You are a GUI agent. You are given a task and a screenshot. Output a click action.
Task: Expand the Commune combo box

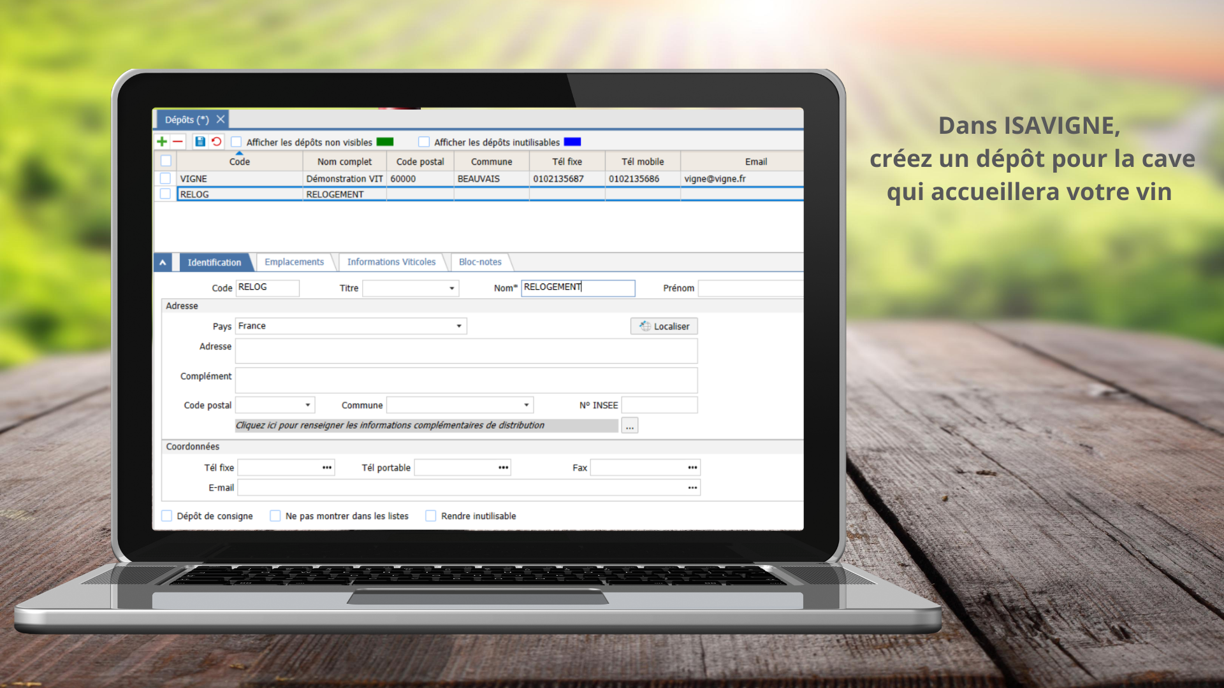(527, 405)
